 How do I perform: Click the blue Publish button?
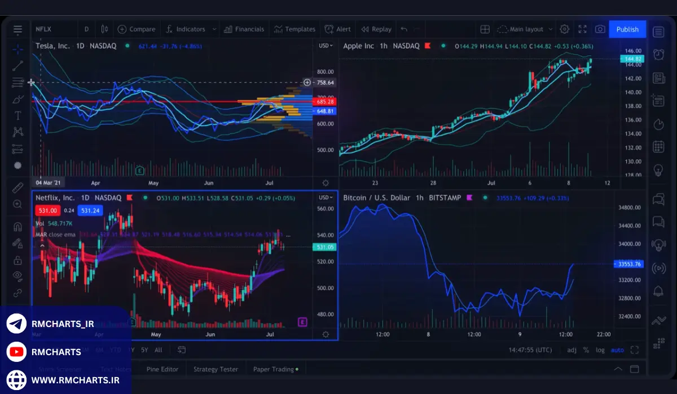[627, 29]
